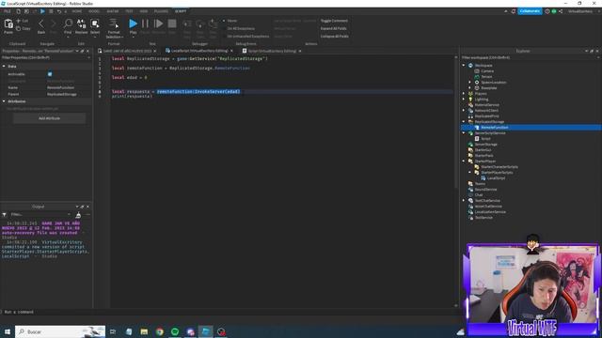This screenshot has width=602, height=338.
Task: Click the Paste icon in Clipboard group
Action: 8,24
